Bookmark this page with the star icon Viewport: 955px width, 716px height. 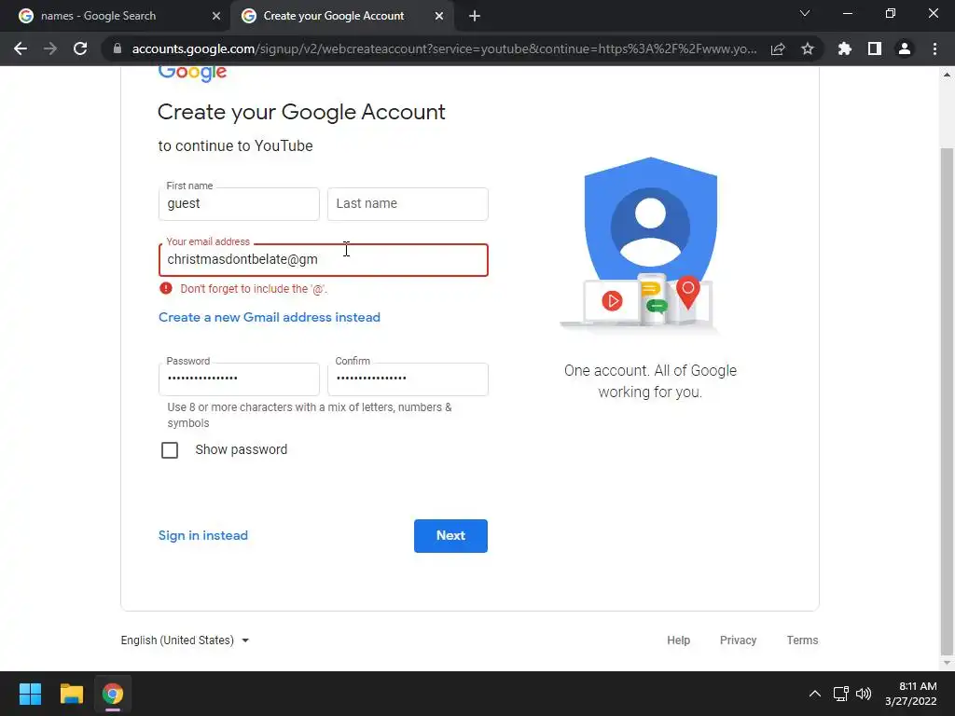click(808, 48)
